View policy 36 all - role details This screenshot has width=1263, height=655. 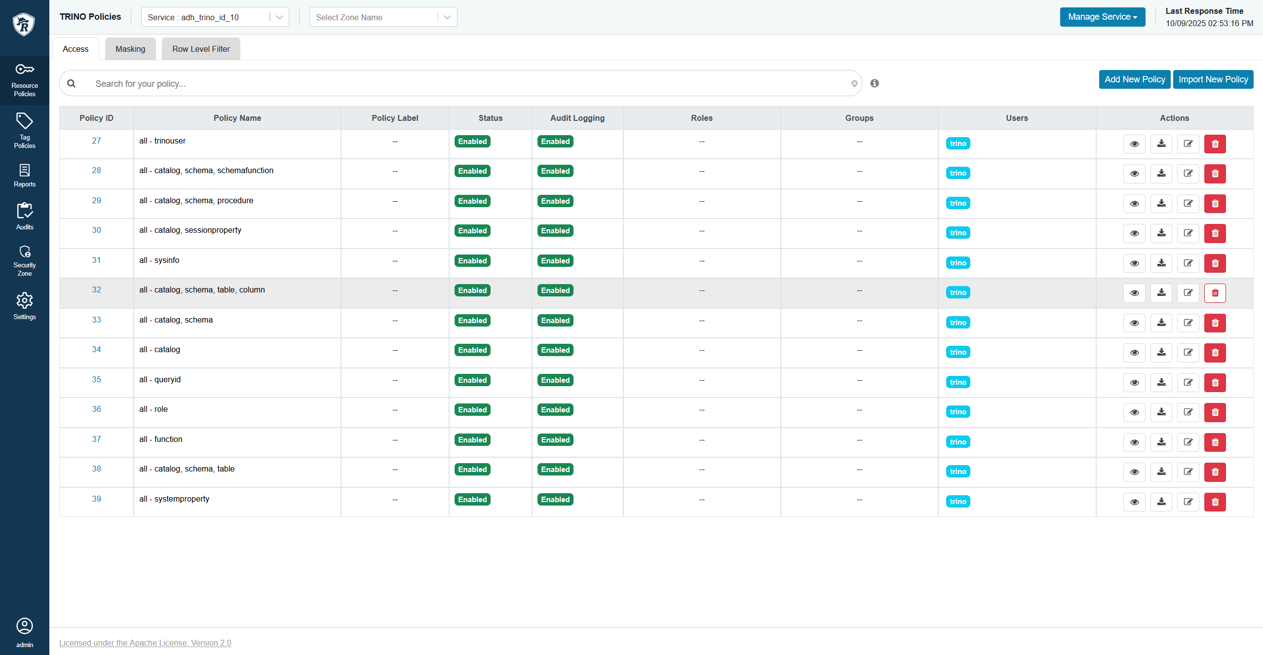1134,412
